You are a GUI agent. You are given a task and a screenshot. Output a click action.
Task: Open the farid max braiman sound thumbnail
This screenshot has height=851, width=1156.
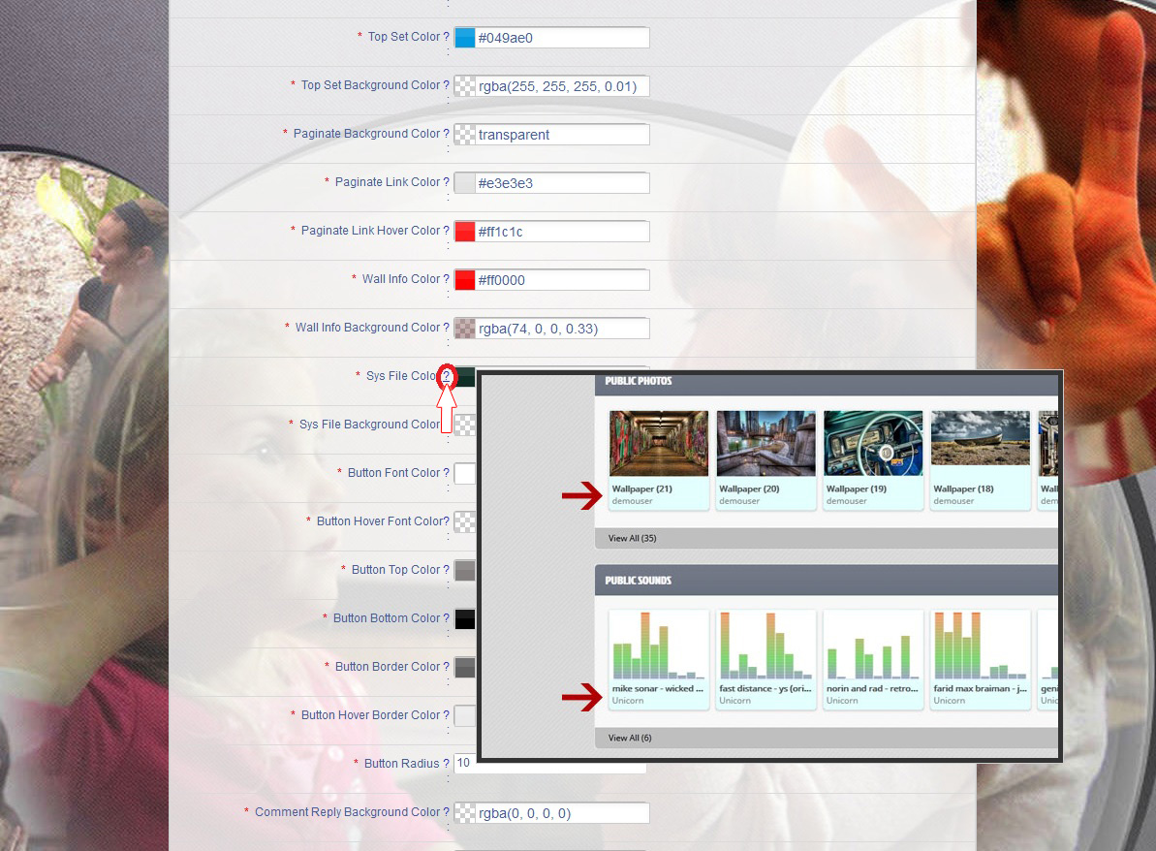981,645
